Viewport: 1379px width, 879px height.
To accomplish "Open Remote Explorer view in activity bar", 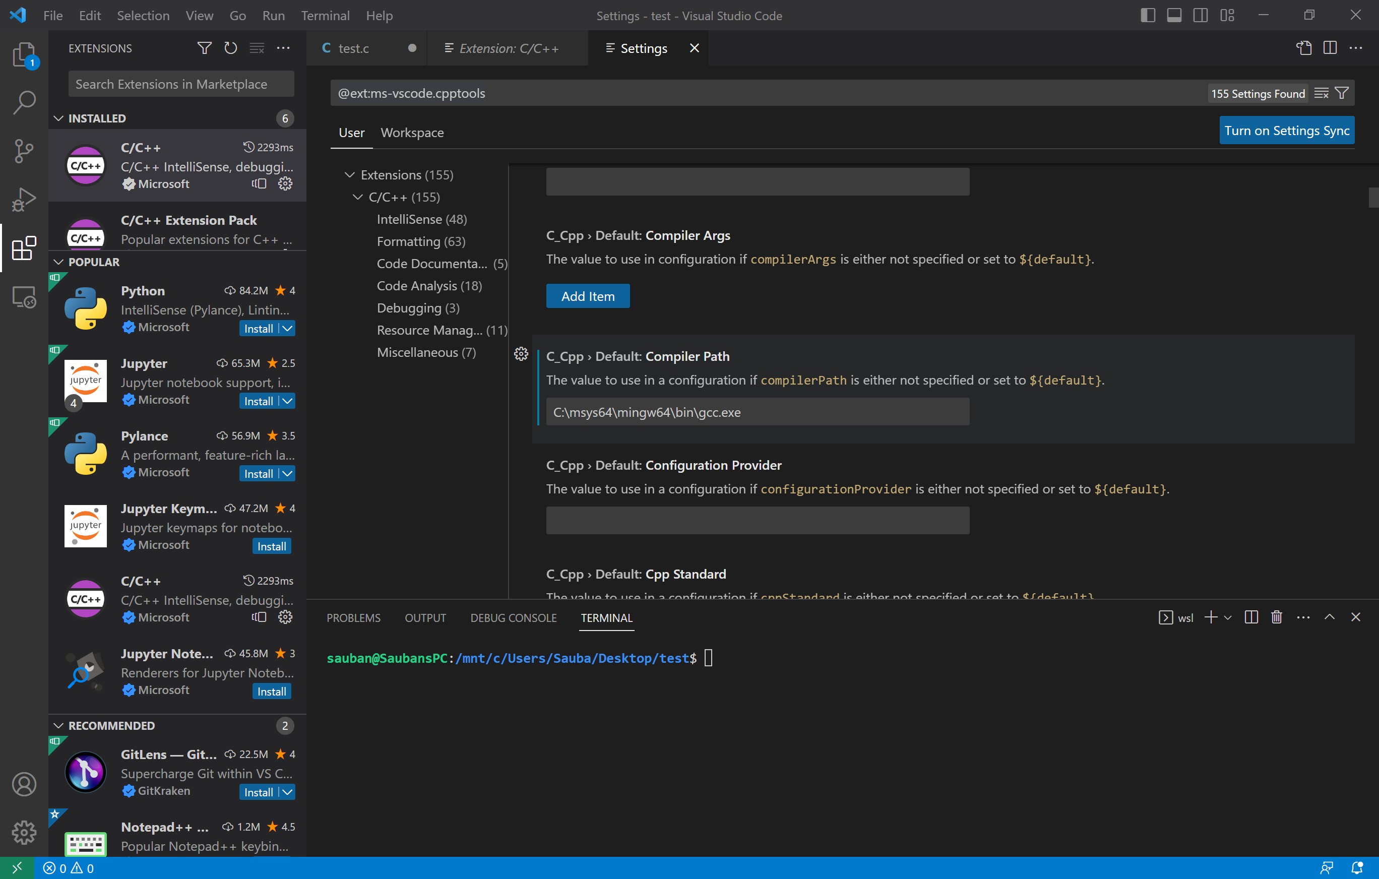I will click(x=24, y=297).
